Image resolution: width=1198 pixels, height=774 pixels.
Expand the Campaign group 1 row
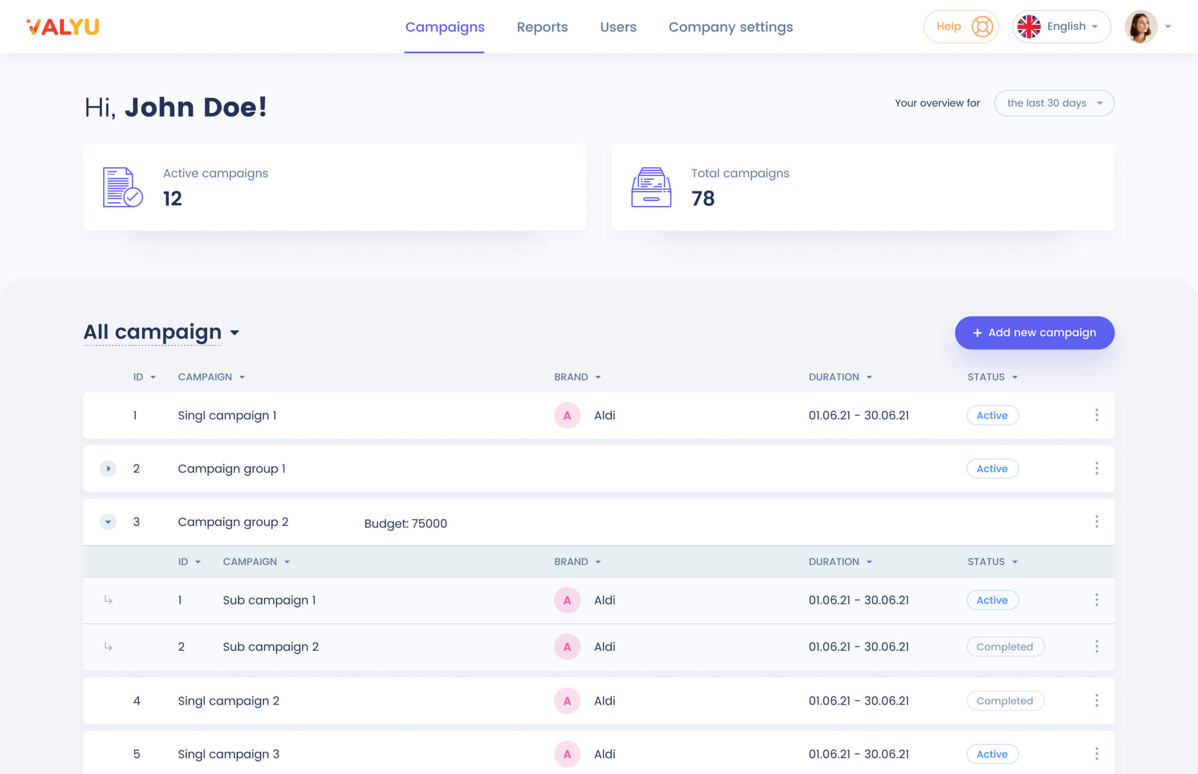click(x=108, y=468)
